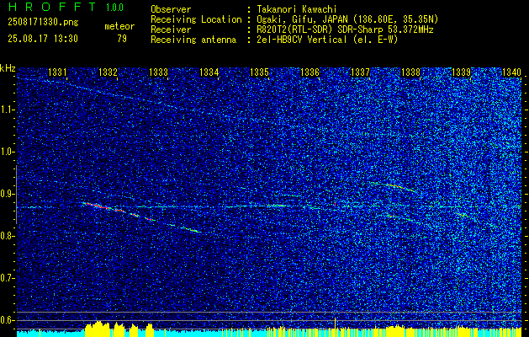529x337 pixels.
Task: Click the bright red echo trace near 1332
Action: point(104,207)
